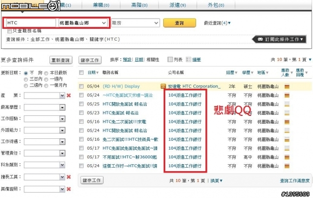The image size is (313, 198).
Task: Open HTC免二次面試!!!來電 job link
Action: tap(124, 122)
